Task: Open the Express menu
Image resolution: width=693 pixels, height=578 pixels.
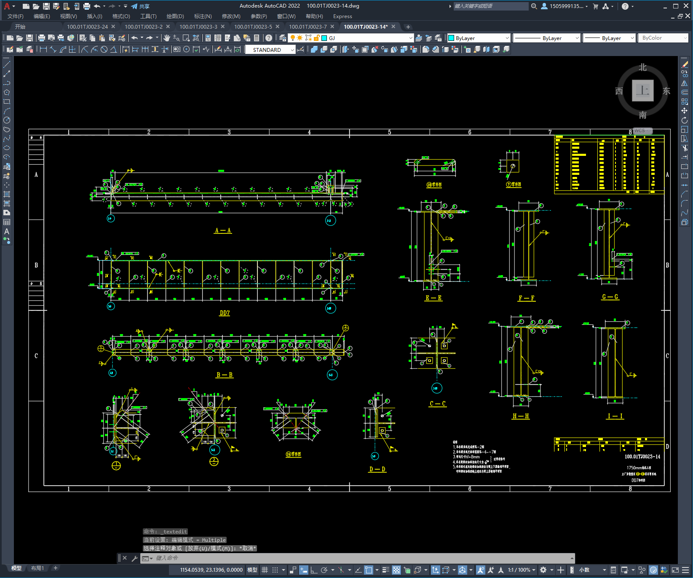Action: [x=342, y=16]
